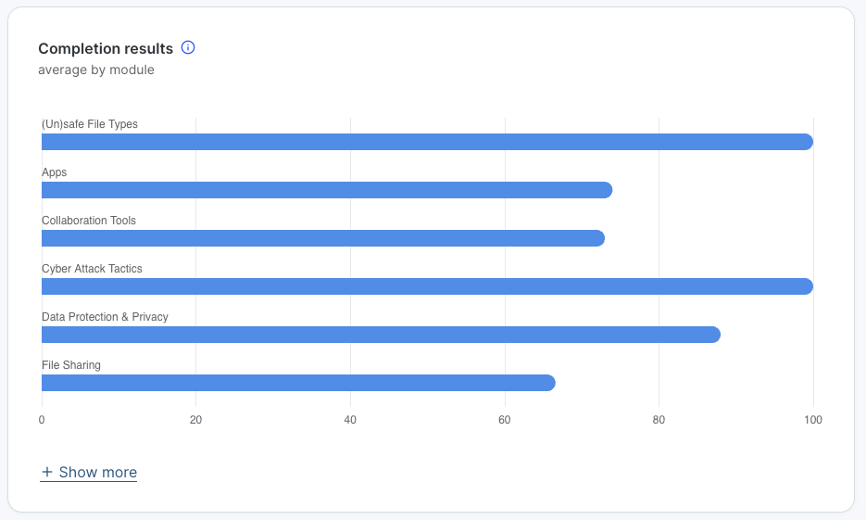
Task: Expand the list via Show more link
Action: point(97,473)
